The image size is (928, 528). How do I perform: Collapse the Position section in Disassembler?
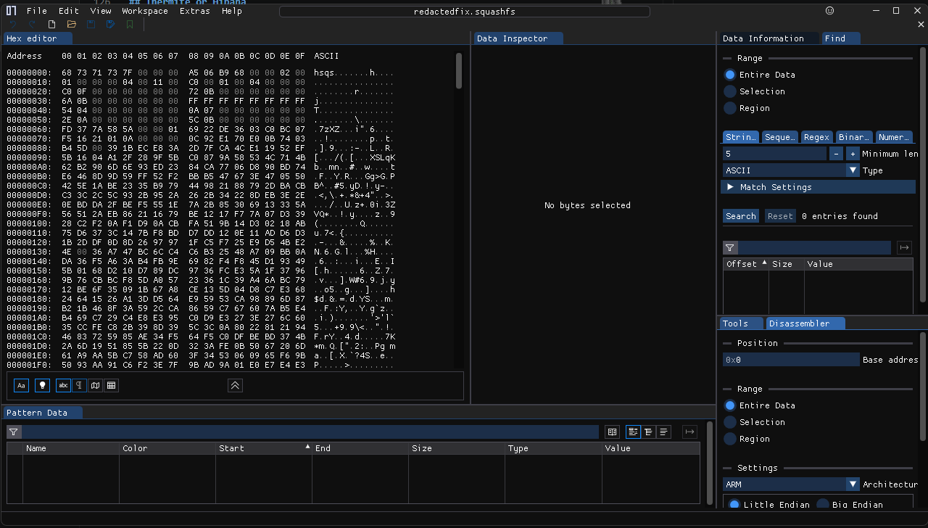coord(758,343)
